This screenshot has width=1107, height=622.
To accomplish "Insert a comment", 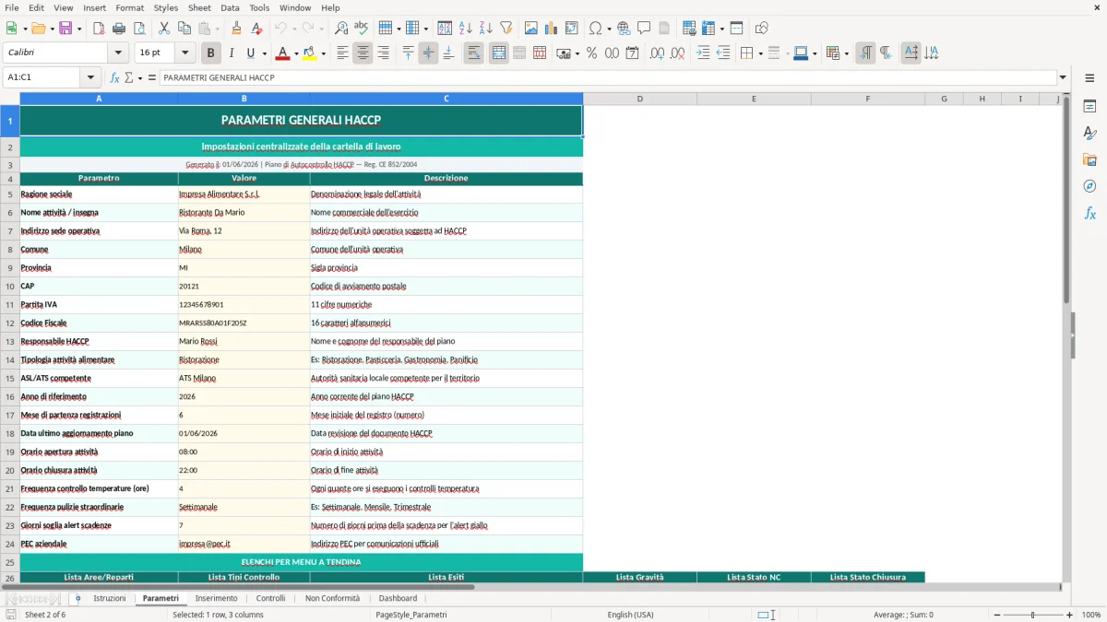I will pyautogui.click(x=644, y=29).
